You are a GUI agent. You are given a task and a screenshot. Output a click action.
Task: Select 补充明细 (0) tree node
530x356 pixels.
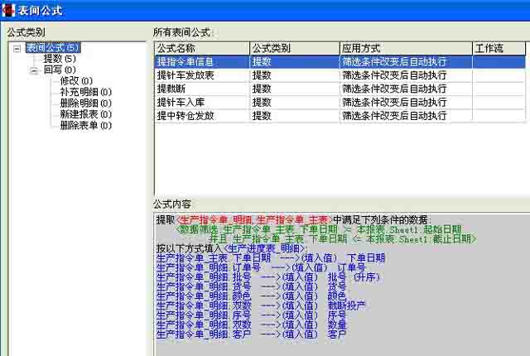pyautogui.click(x=85, y=92)
